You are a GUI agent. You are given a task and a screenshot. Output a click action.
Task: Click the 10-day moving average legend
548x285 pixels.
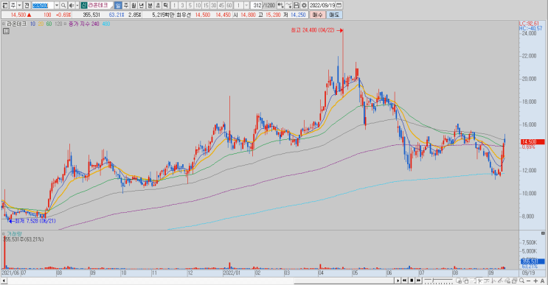[x=32, y=24]
